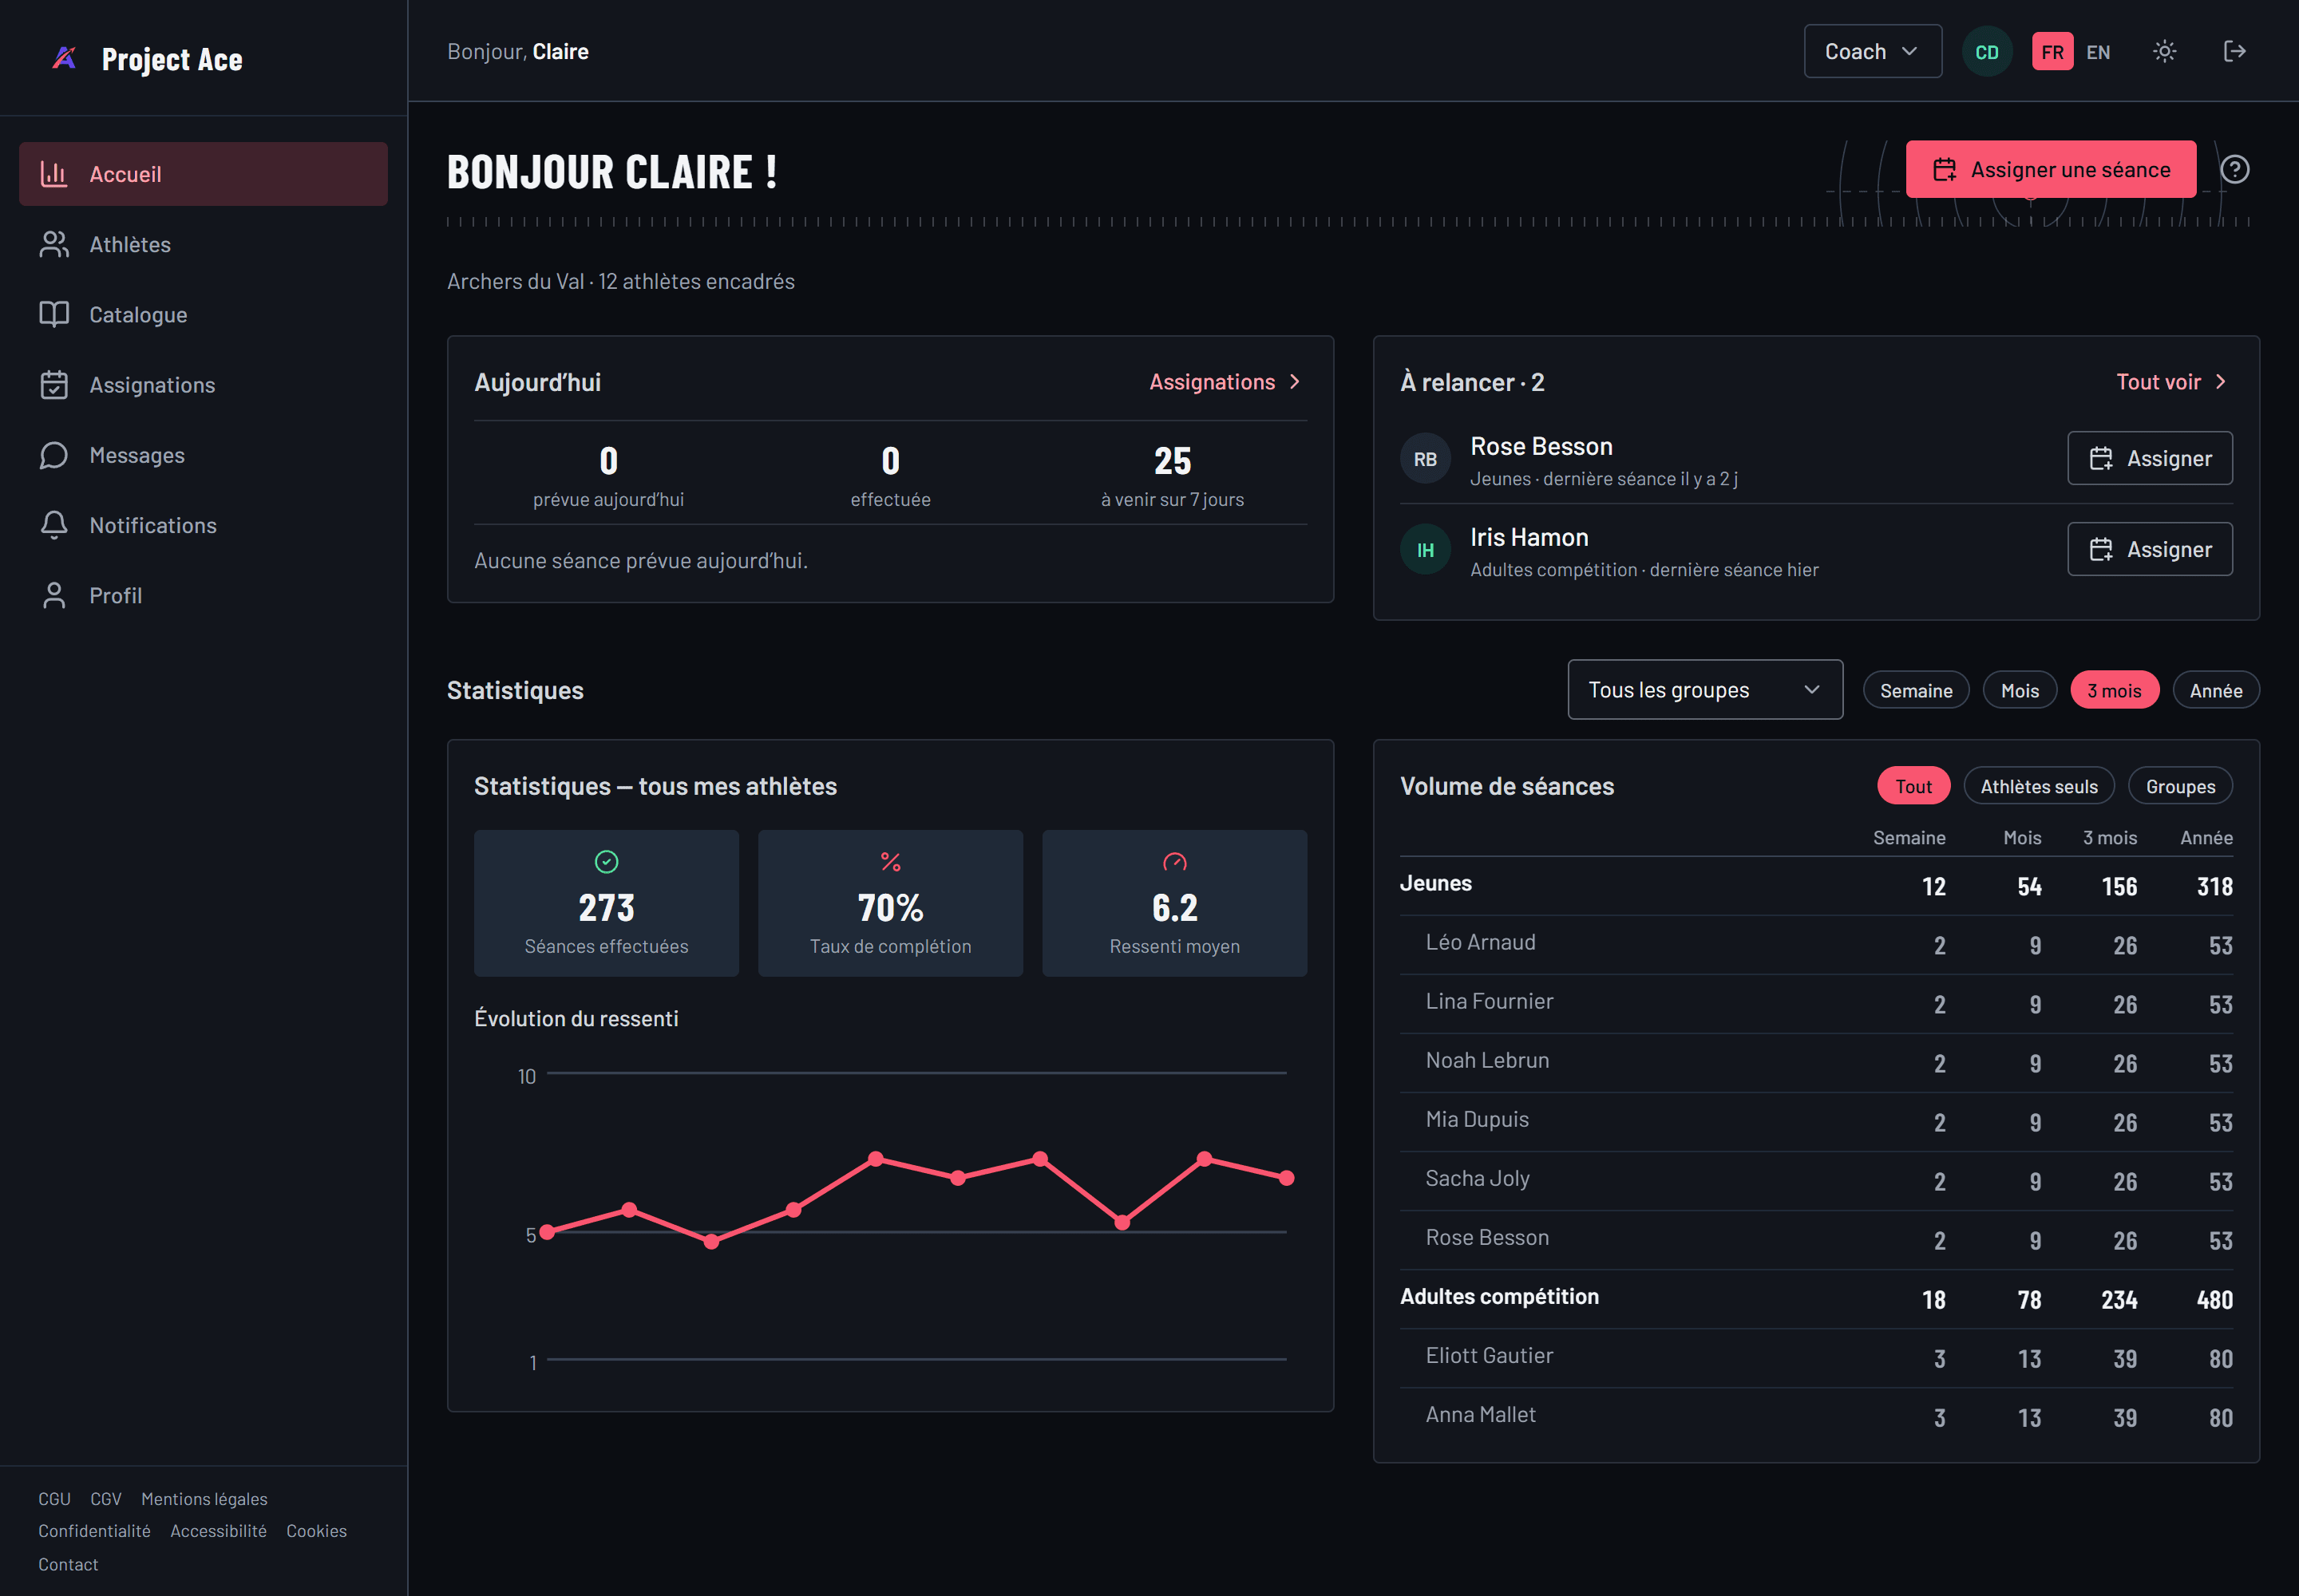Open the Athlètes menu item

203,244
